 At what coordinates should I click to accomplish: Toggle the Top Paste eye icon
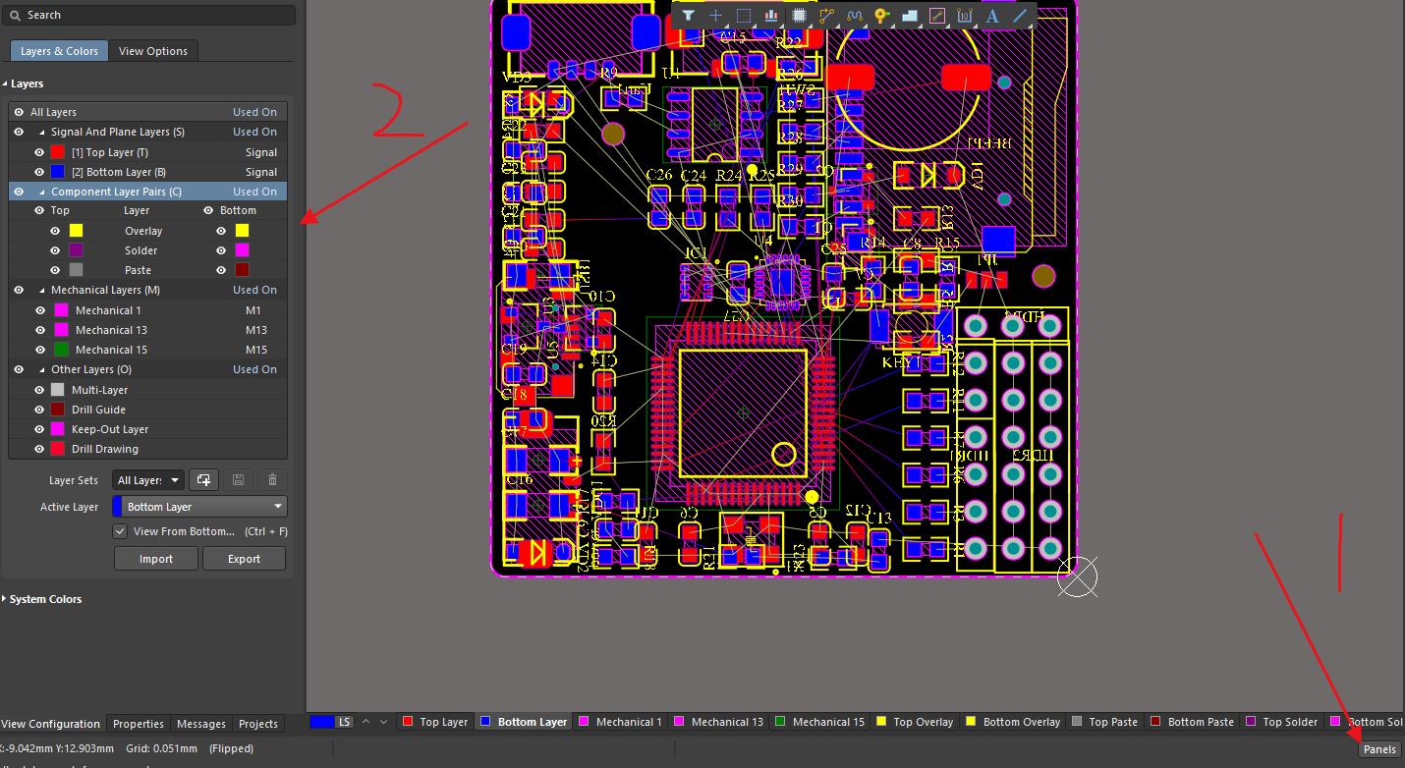coord(55,270)
